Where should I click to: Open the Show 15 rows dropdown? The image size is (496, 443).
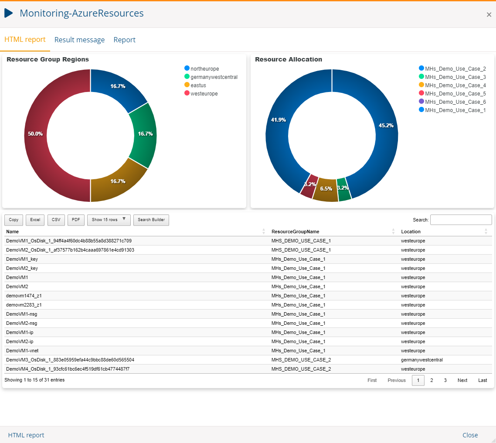[109, 220]
